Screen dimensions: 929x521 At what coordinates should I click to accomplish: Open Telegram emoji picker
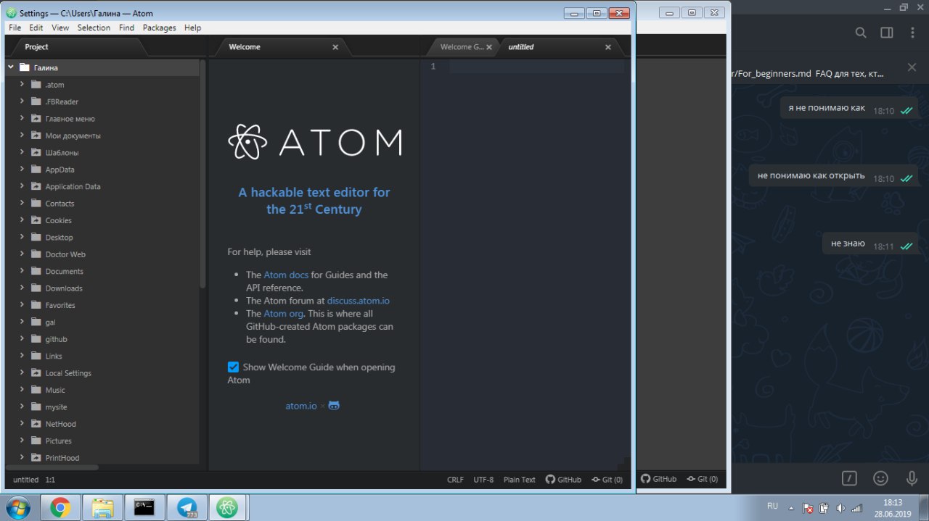[x=881, y=478]
